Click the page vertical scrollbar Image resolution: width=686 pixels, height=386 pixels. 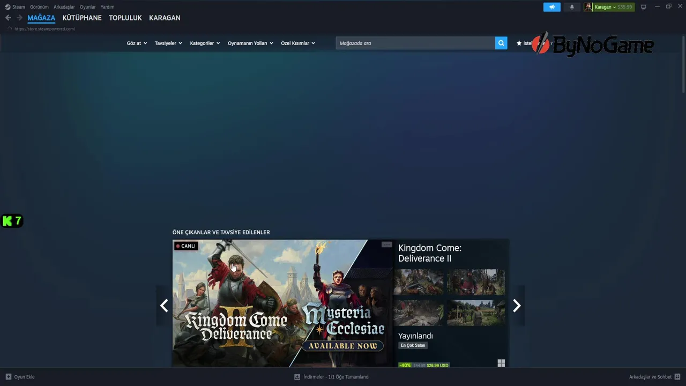point(683,64)
